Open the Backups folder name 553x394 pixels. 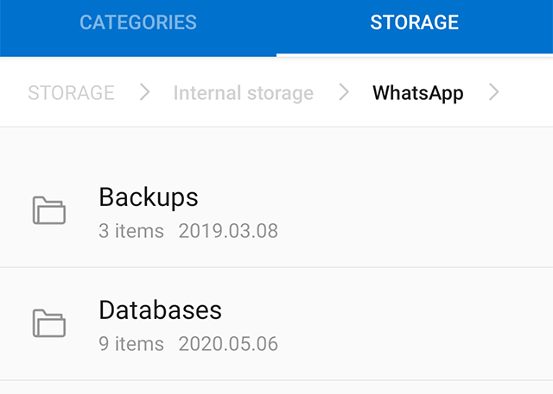click(149, 197)
